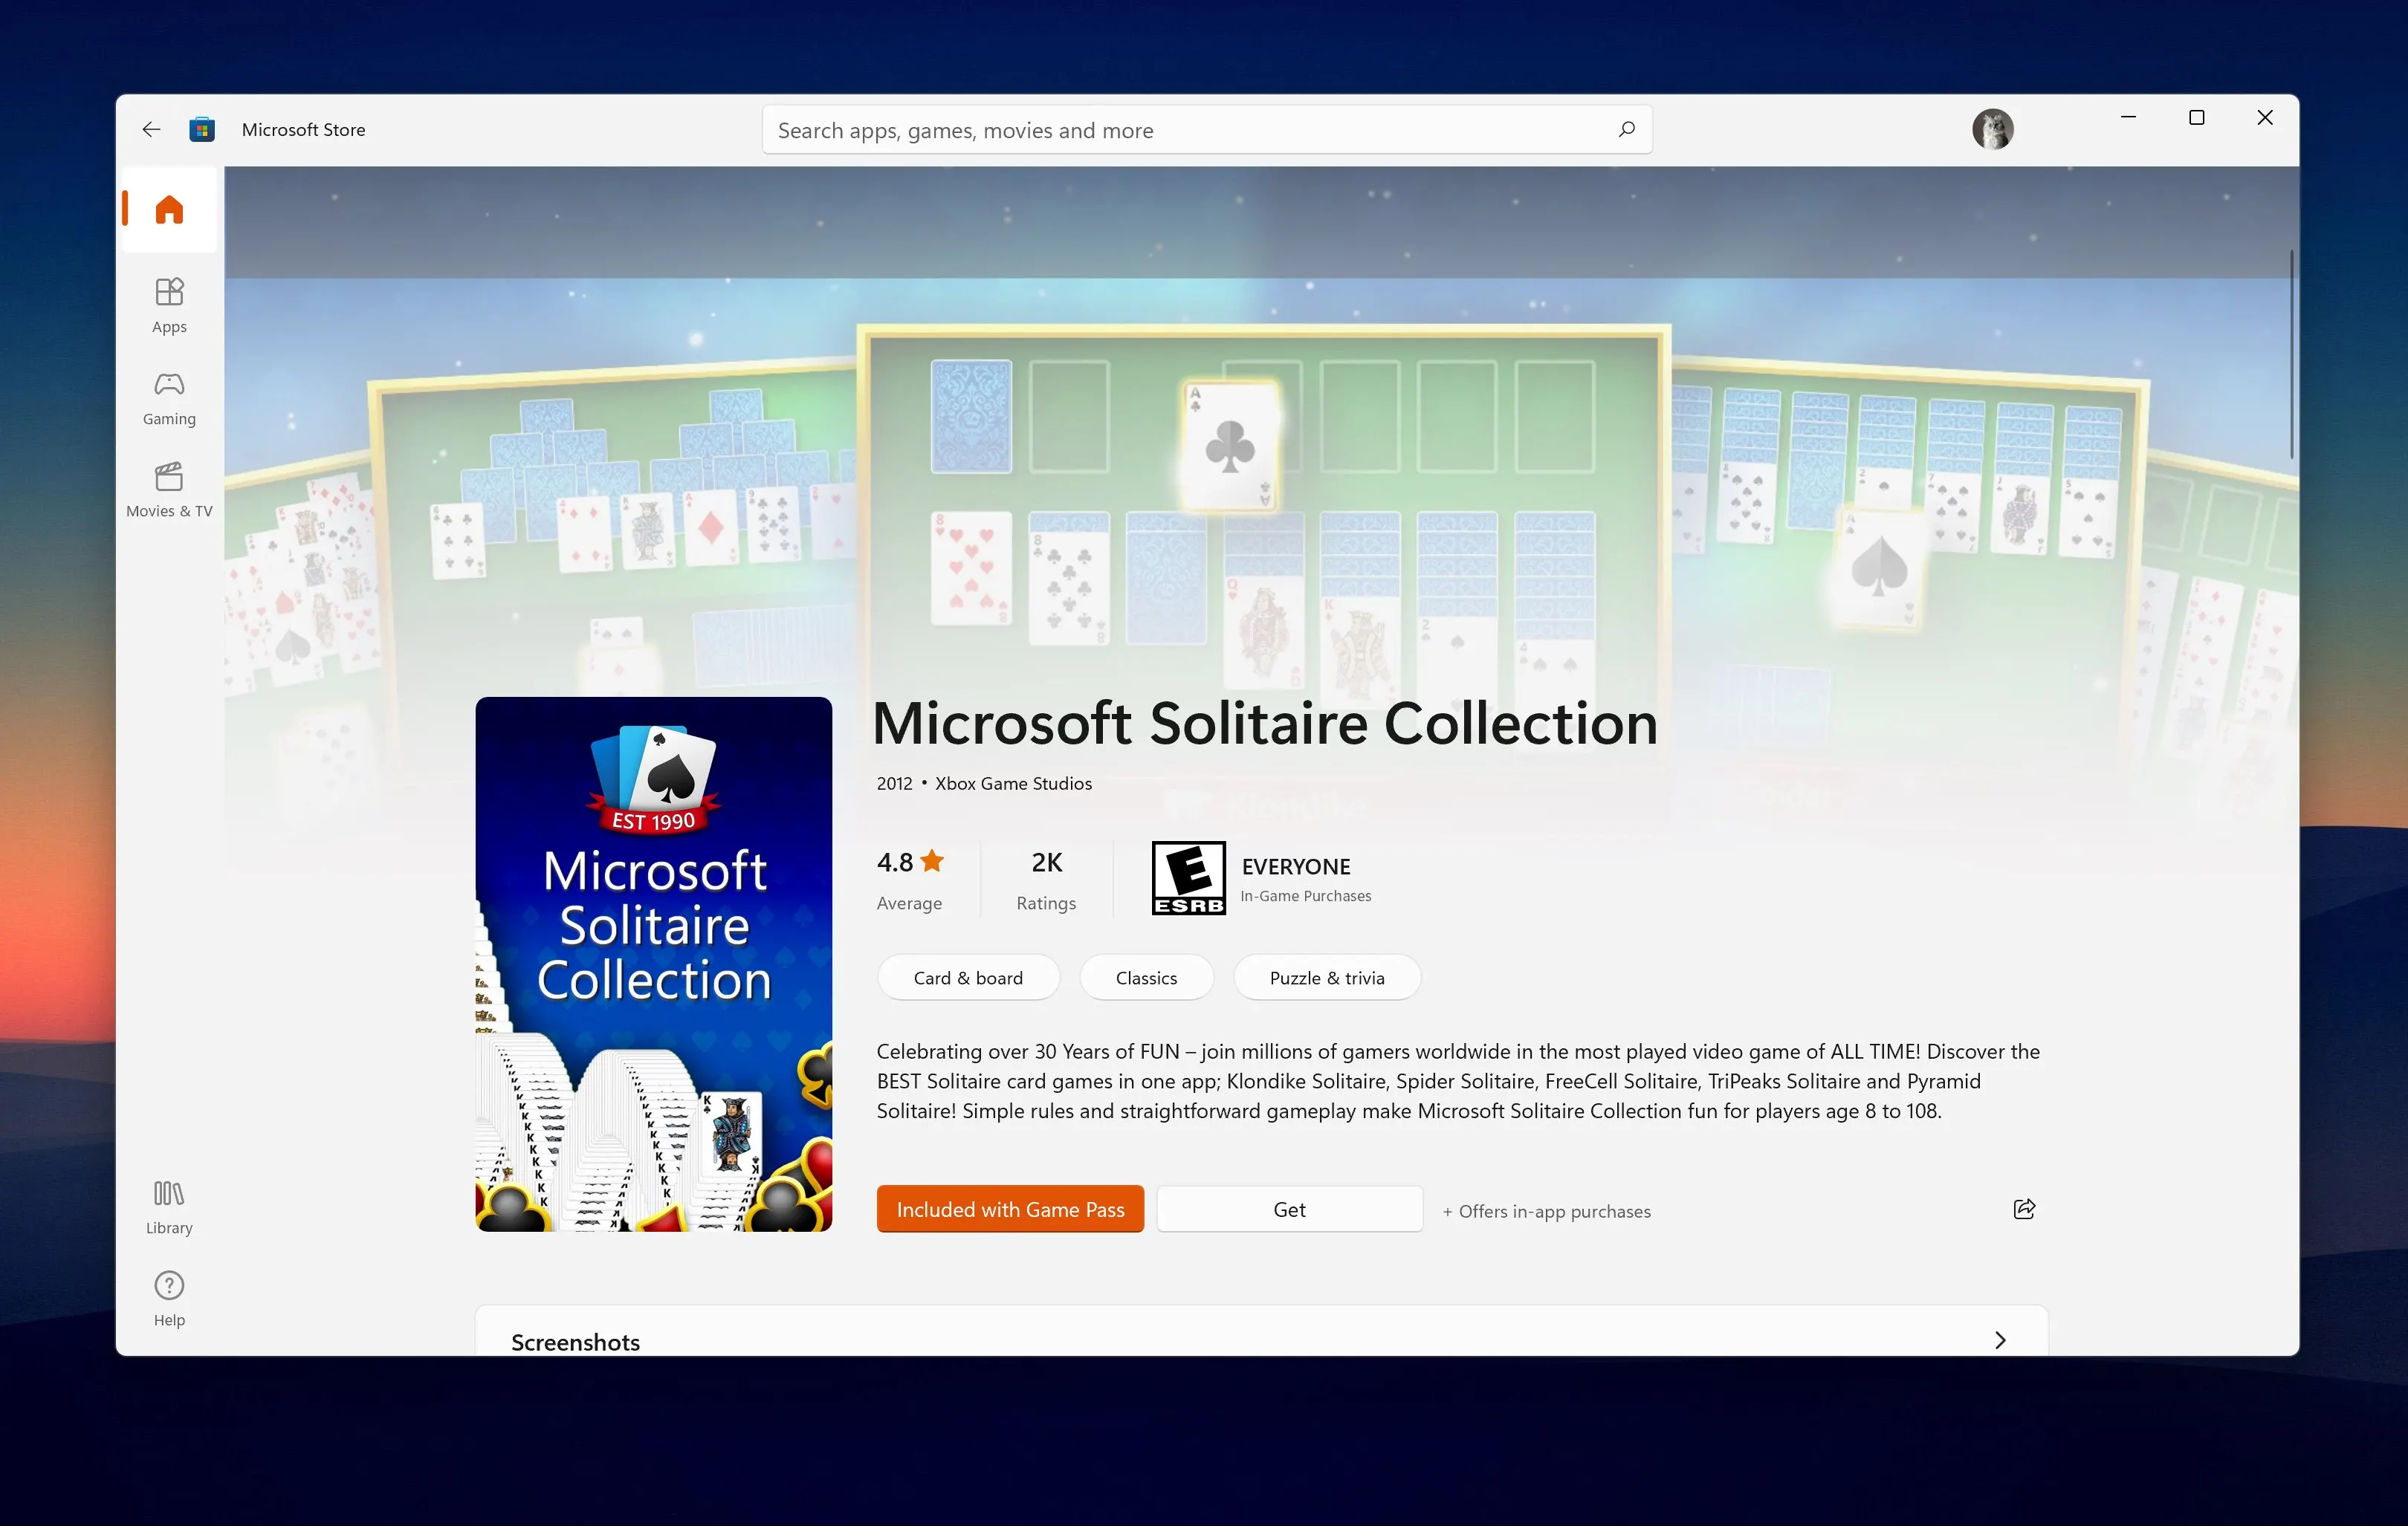Open the Apps section
This screenshot has width=2408, height=1526.
click(169, 305)
